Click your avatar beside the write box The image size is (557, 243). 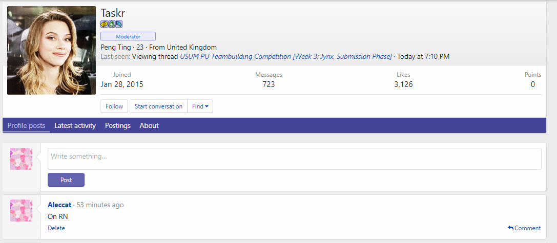22,159
